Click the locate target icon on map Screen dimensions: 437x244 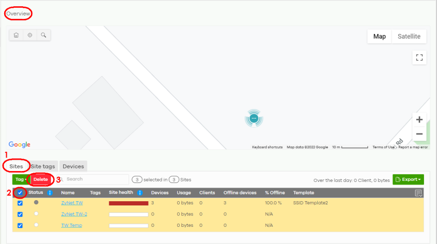click(x=30, y=35)
